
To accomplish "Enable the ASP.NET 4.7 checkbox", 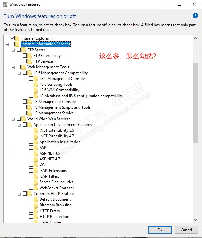I will click(31, 159).
